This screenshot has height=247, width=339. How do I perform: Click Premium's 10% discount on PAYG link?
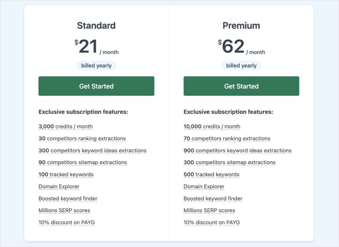(212, 222)
